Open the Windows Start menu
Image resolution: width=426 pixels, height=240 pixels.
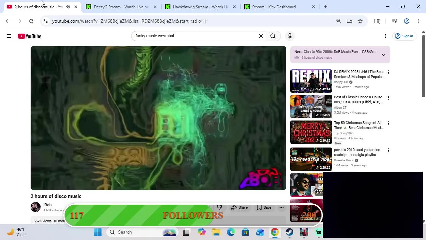[98, 232]
